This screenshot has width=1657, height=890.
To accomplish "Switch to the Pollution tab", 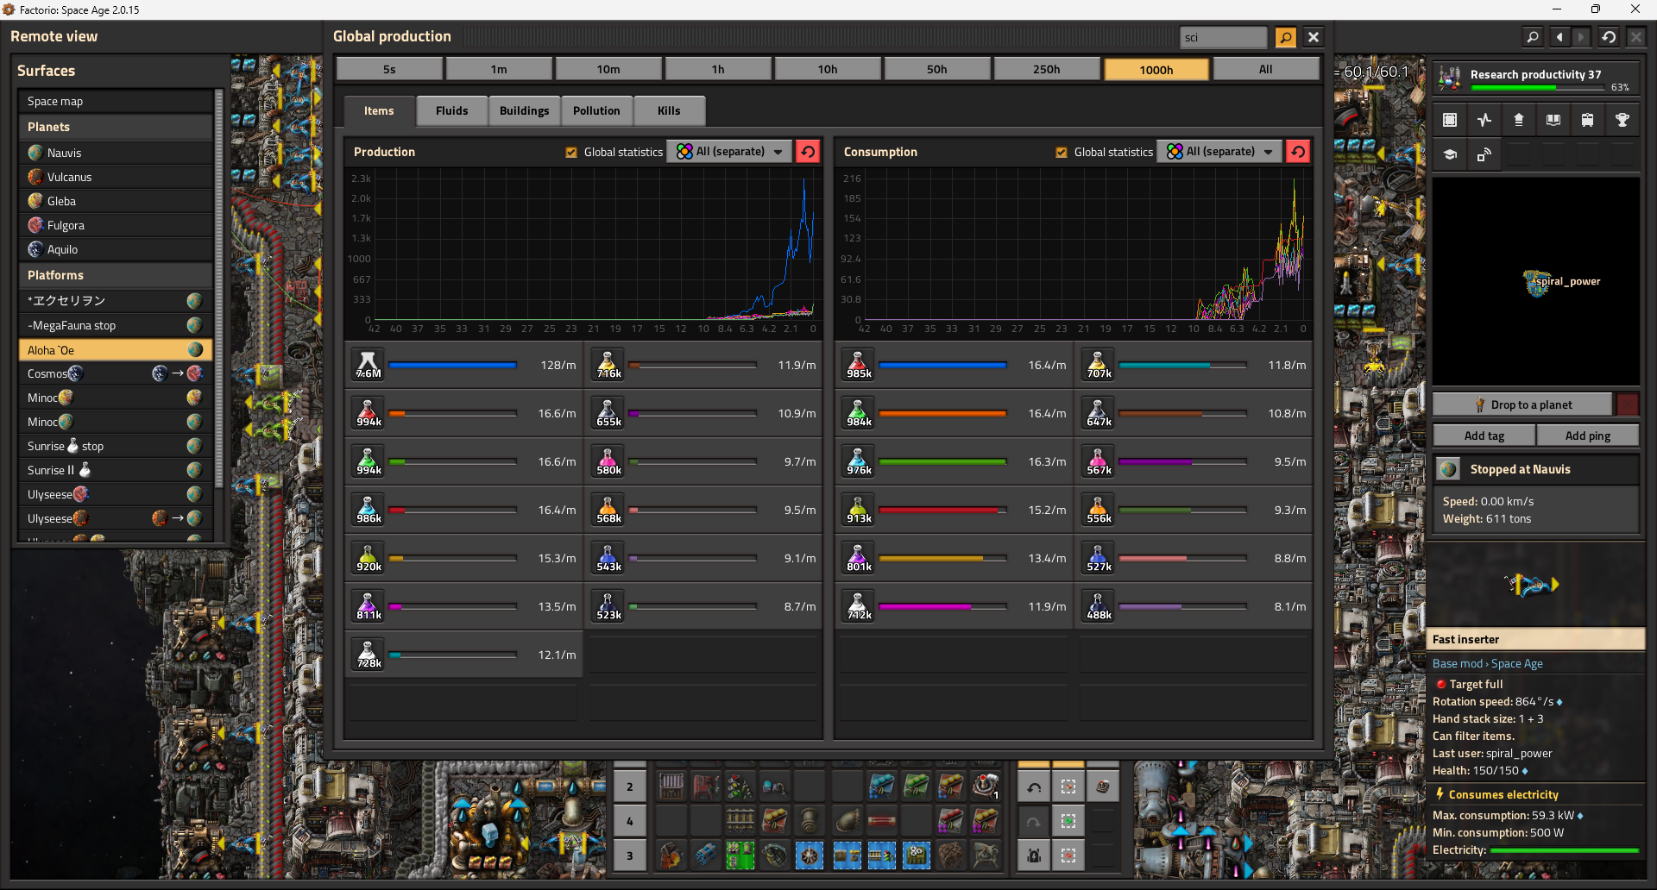I will coord(595,110).
